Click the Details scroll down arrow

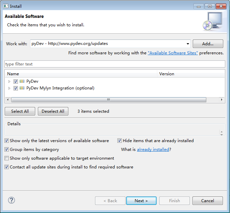coord(222,134)
